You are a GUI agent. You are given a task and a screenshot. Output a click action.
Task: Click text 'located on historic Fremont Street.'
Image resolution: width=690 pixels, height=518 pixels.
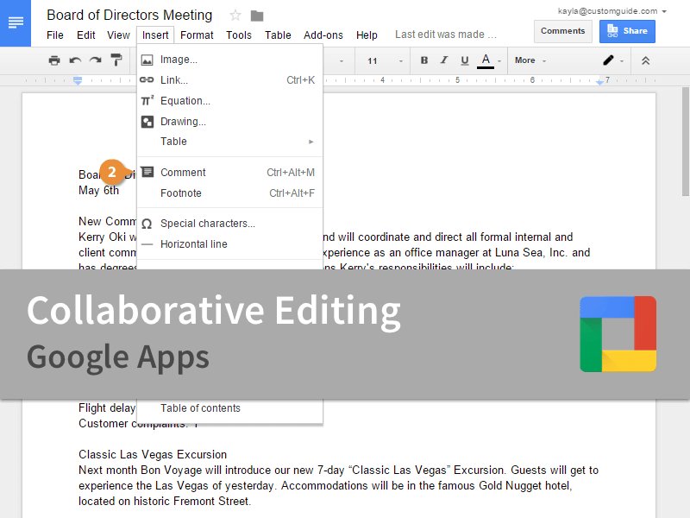pyautogui.click(x=165, y=502)
